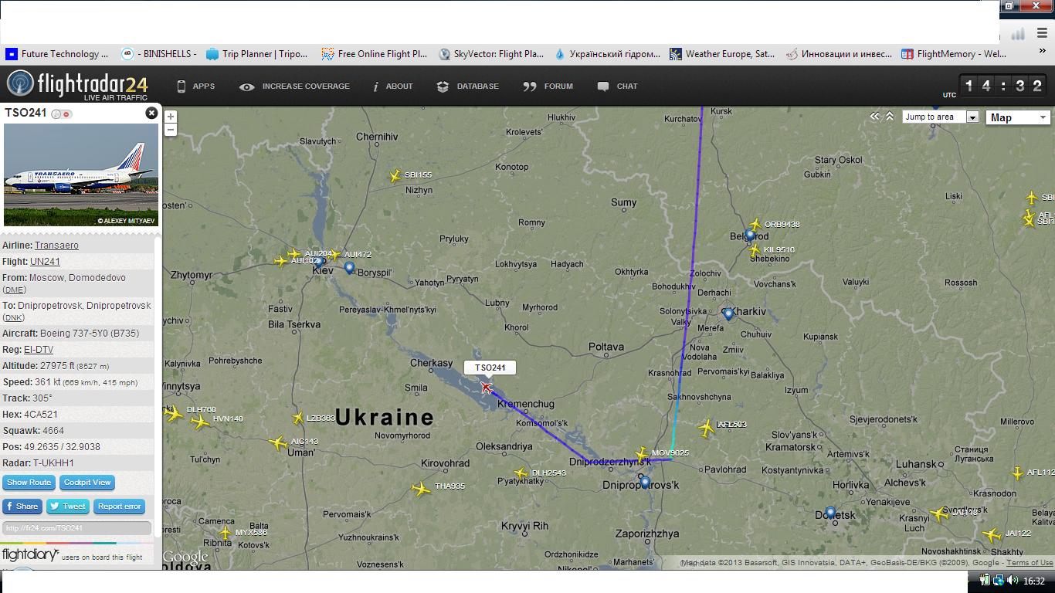Collapse panel with double up chevron
The height and width of the screenshot is (593, 1055).
(x=890, y=116)
